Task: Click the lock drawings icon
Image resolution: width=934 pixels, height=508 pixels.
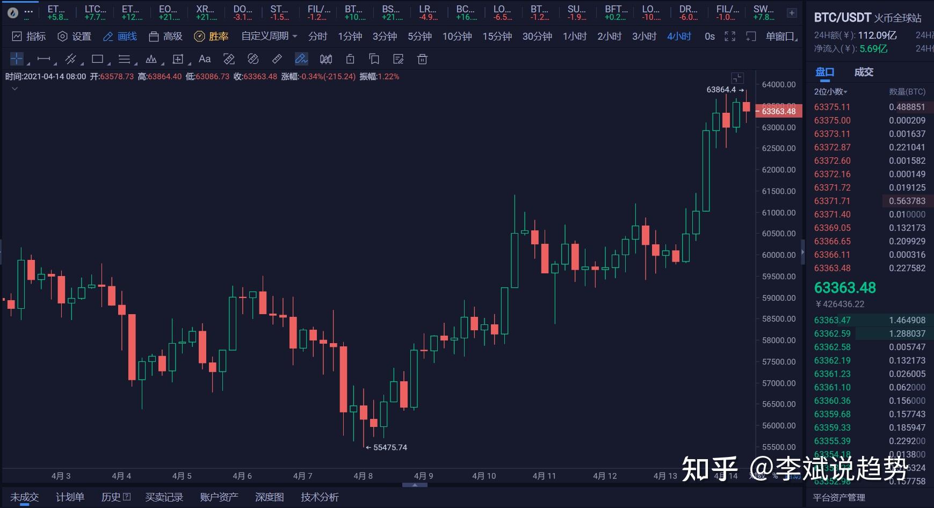Action: coord(350,59)
